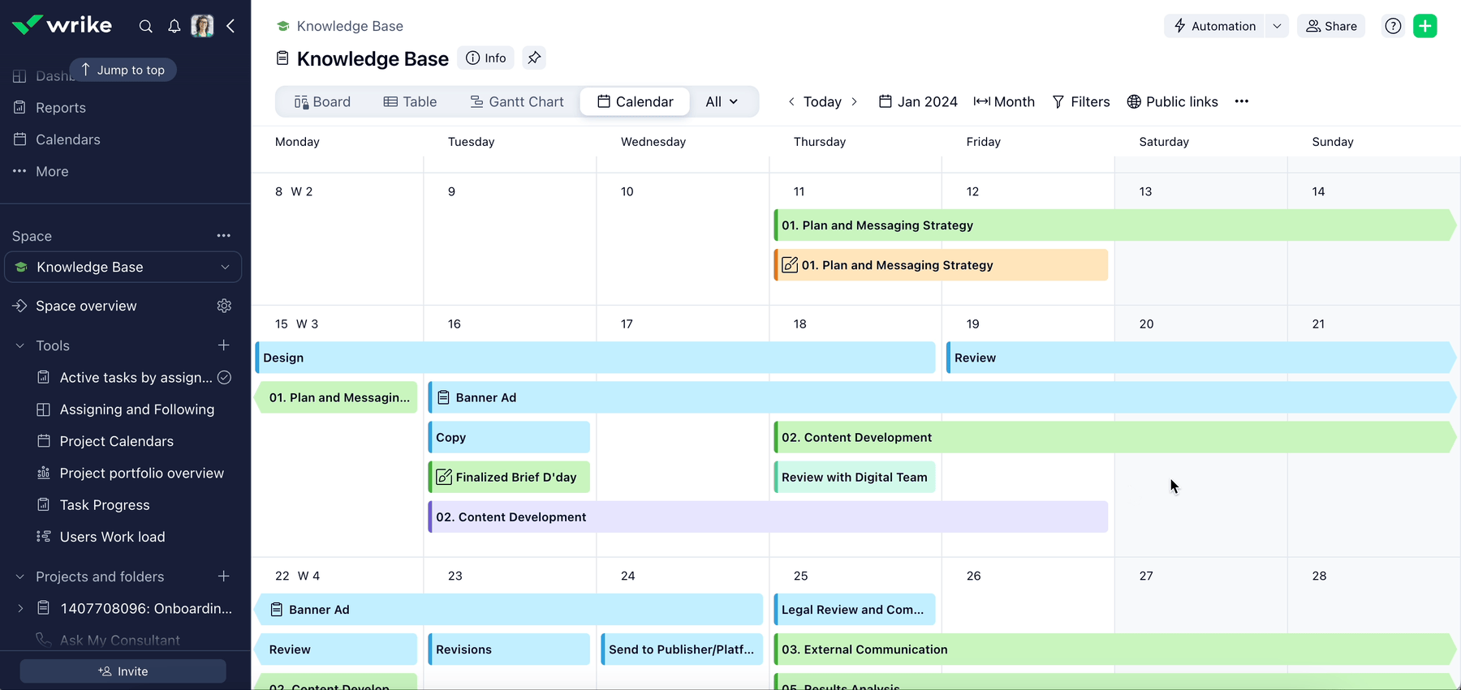1461x690 pixels.
Task: Open the three-dots more options in toolbar
Action: (x=1241, y=101)
